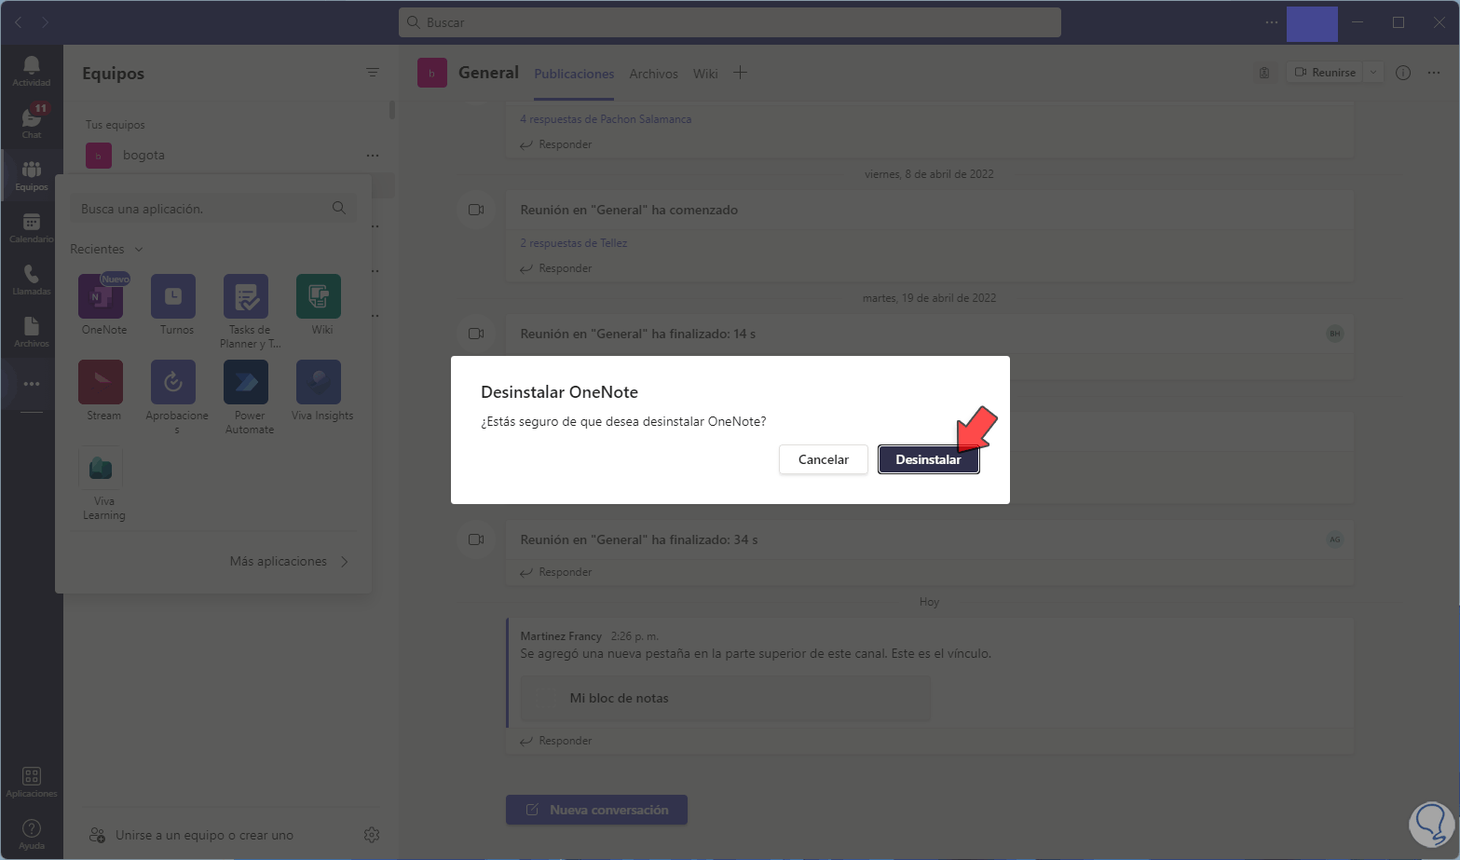This screenshot has width=1460, height=860.
Task: Click Unirse a un equipo o crear uno
Action: point(204,835)
